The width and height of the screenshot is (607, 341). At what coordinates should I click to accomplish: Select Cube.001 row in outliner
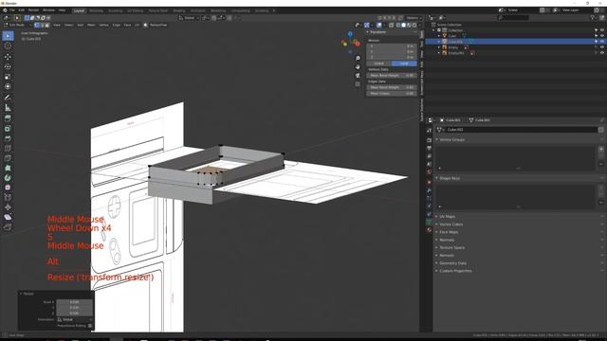[x=515, y=42]
